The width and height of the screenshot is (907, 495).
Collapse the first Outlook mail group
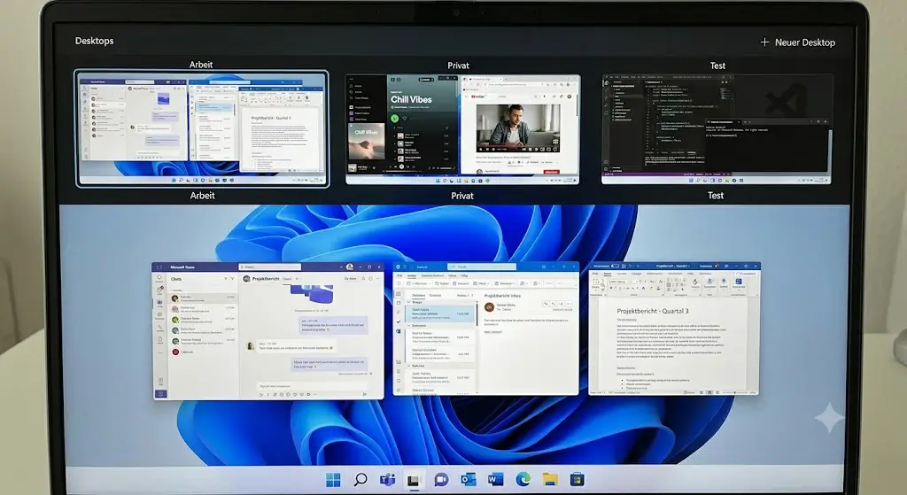click(408, 303)
